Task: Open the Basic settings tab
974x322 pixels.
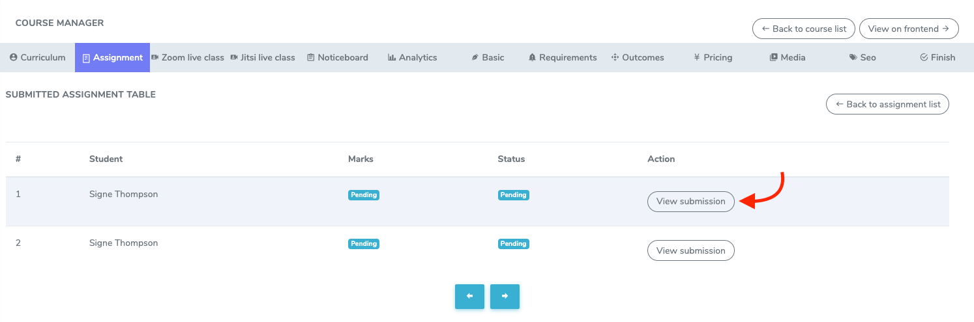Action: coord(488,57)
